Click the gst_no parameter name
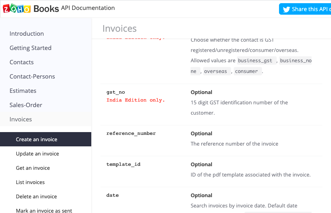The image size is (331, 213). click(x=115, y=92)
